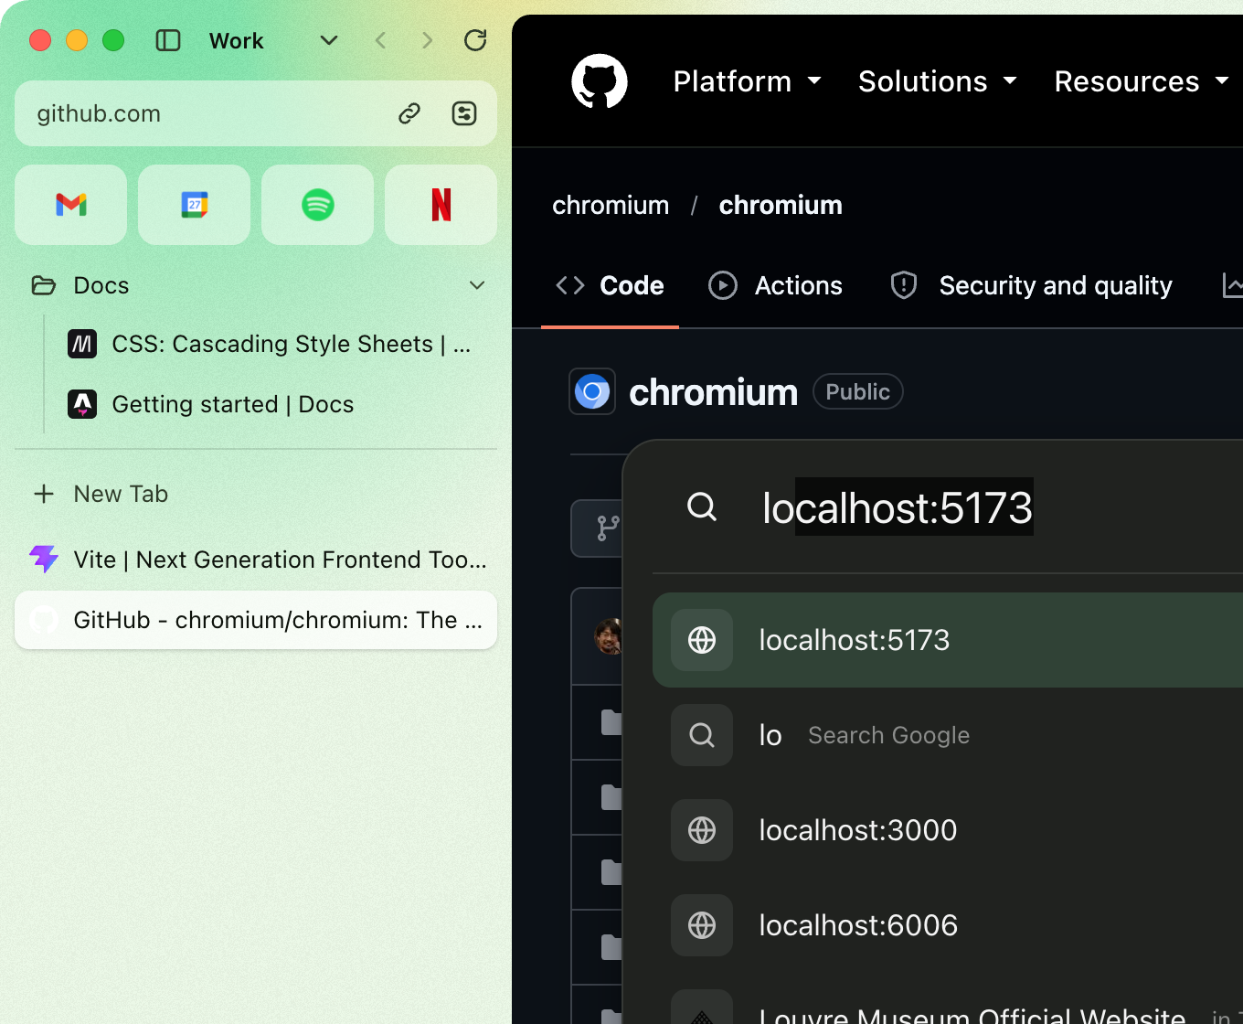This screenshot has height=1024, width=1243.
Task: Open site controls icon in the URL bar
Action: [x=464, y=113]
